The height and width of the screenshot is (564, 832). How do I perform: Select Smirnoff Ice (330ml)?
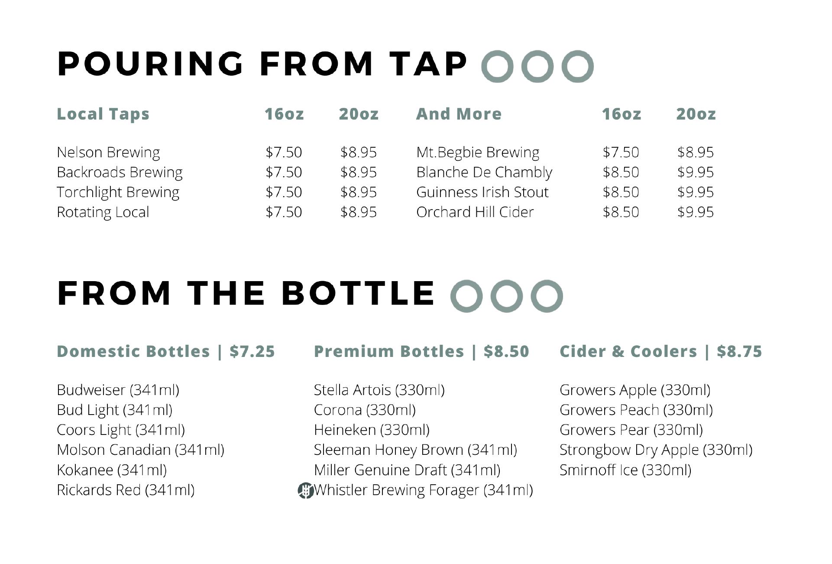[625, 470]
